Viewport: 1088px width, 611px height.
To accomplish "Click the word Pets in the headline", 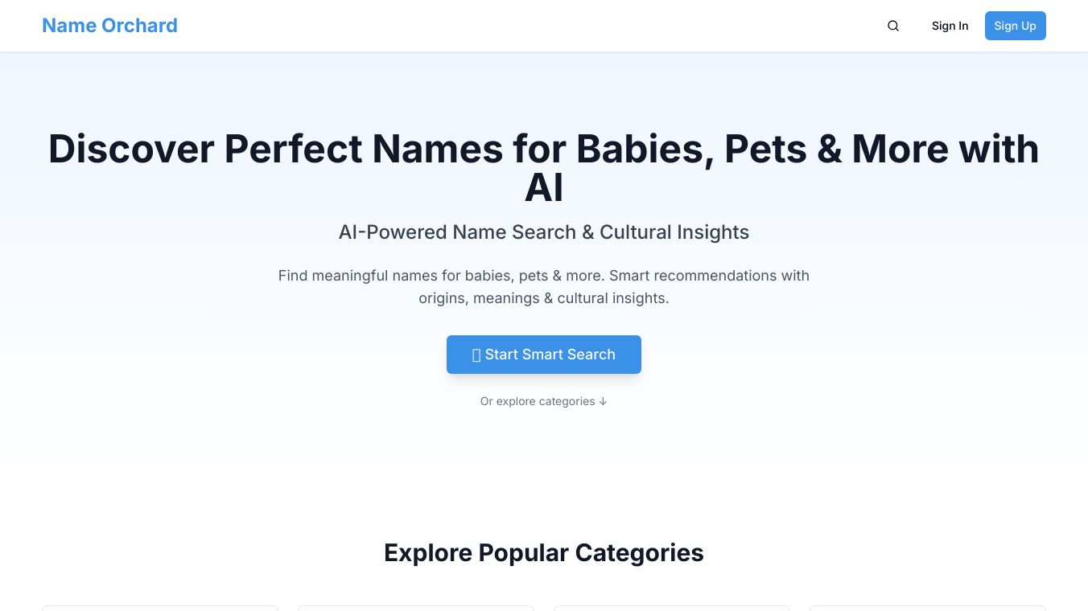I will point(765,150).
